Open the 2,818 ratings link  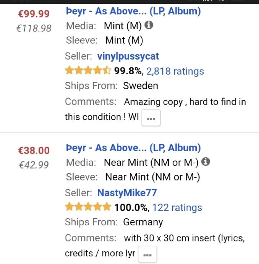tap(175, 71)
